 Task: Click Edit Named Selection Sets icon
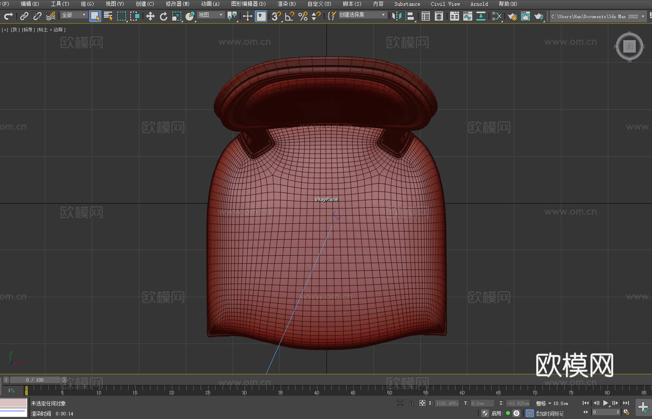[332, 16]
